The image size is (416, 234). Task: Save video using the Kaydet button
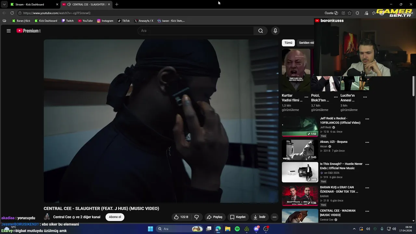(x=238, y=217)
